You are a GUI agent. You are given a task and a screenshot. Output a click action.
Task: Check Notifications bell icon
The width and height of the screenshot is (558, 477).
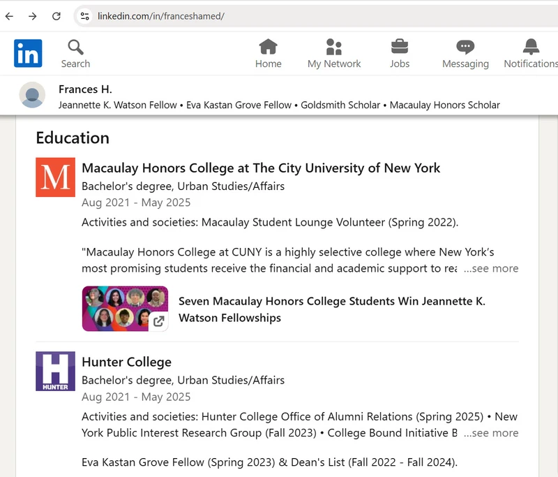click(x=531, y=46)
